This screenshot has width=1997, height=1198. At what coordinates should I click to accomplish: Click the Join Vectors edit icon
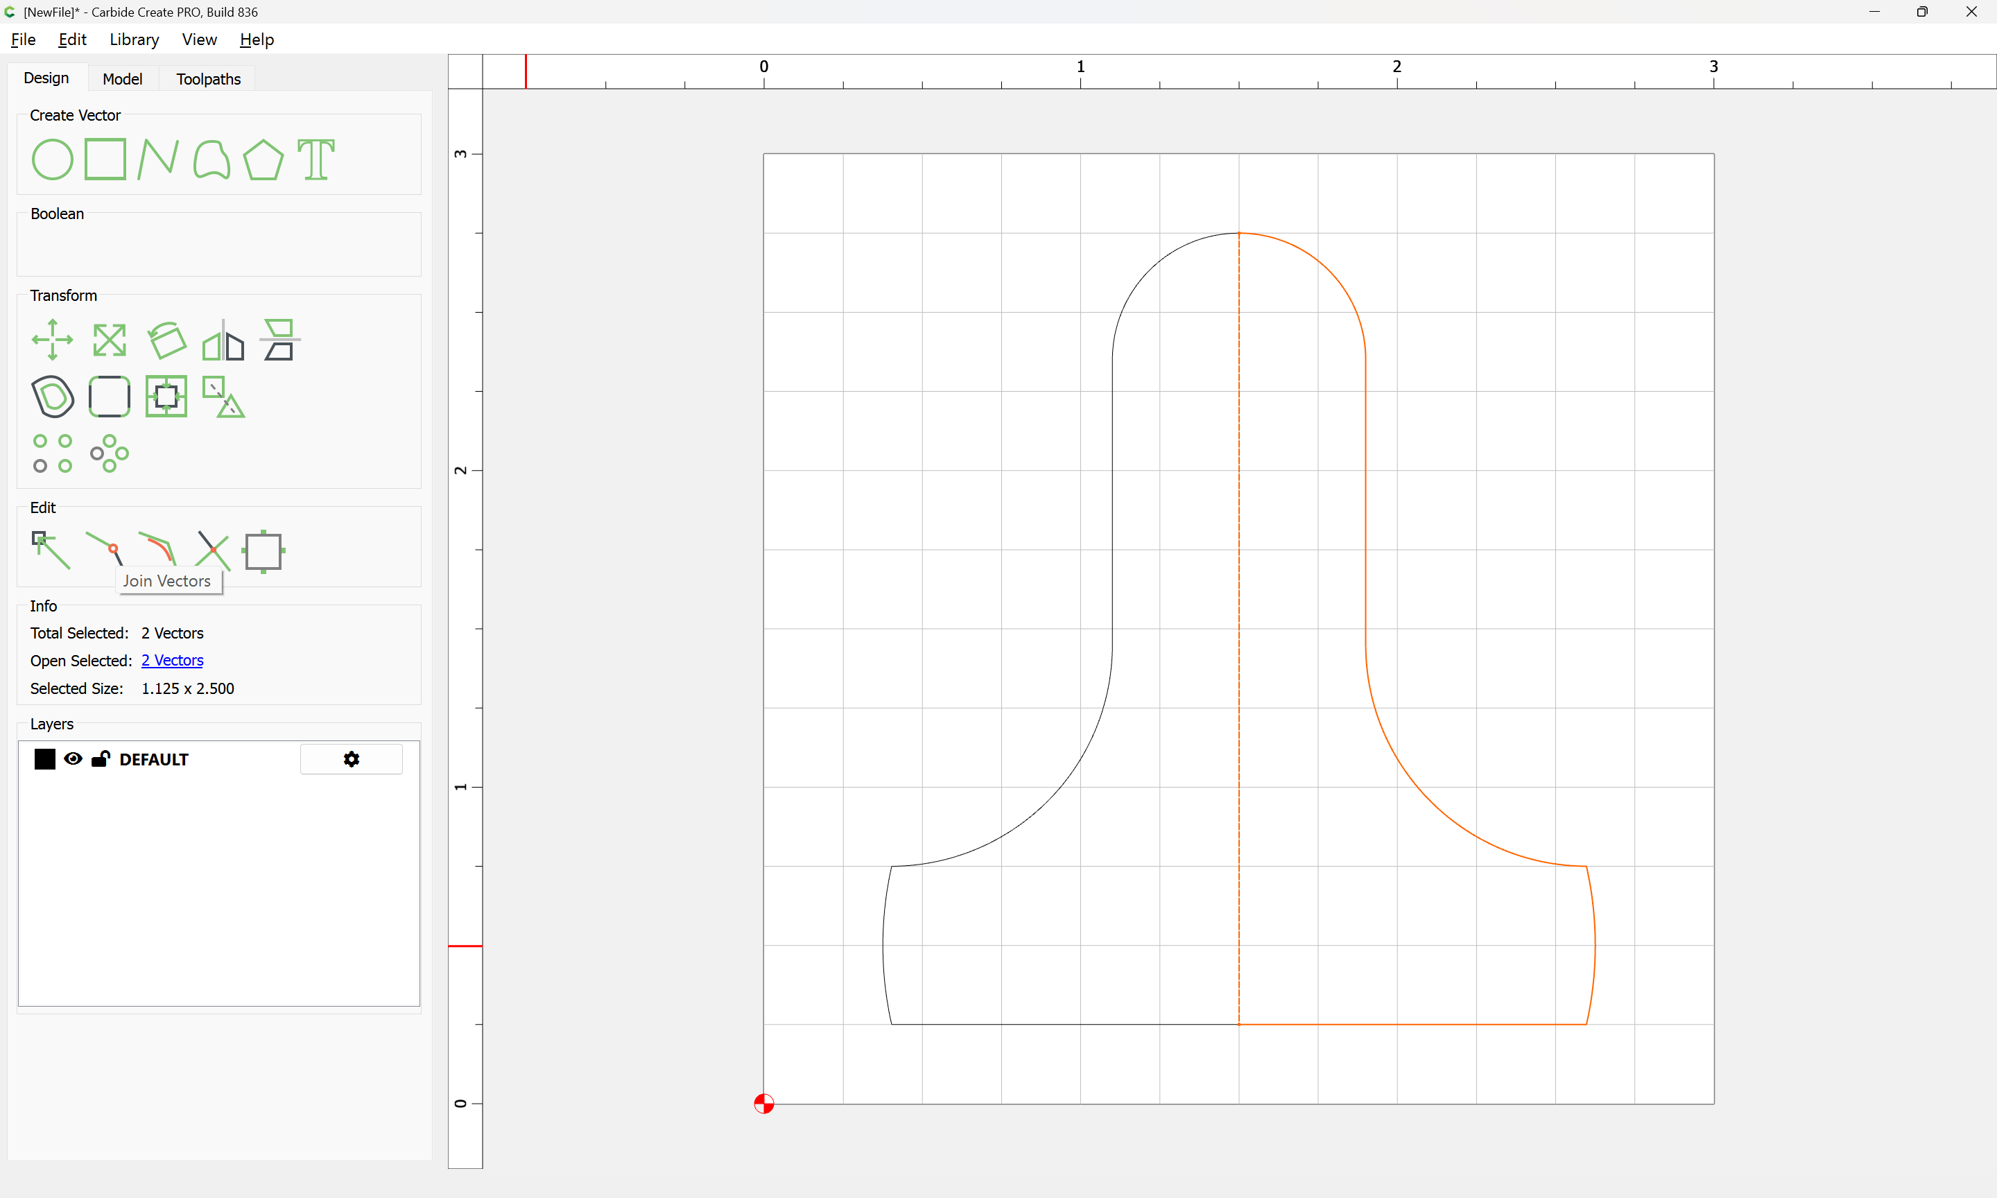(105, 550)
